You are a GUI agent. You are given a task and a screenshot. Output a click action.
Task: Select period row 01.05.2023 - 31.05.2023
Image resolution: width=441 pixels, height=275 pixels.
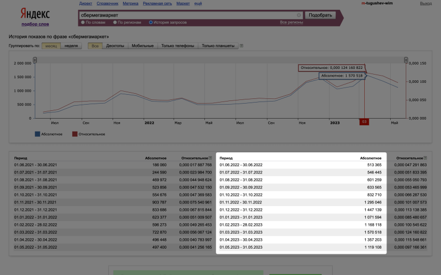pos(323,247)
